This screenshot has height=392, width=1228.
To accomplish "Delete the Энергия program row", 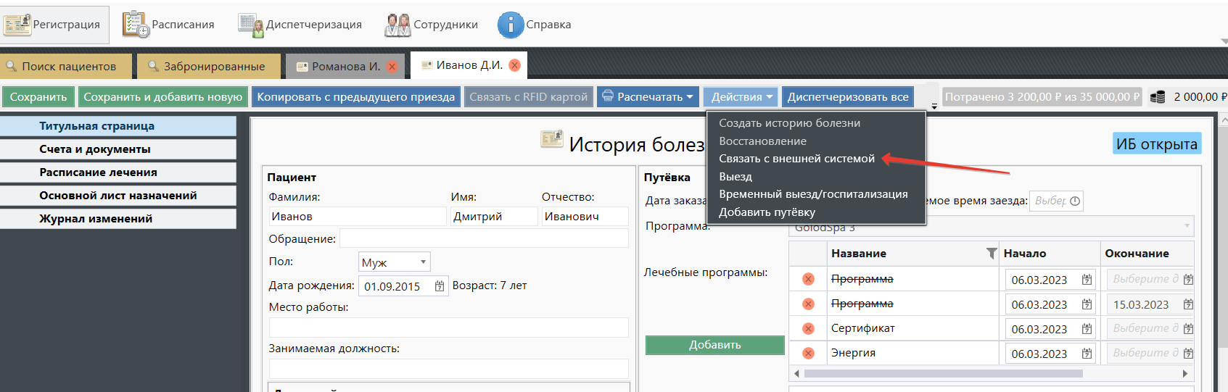I will [808, 354].
